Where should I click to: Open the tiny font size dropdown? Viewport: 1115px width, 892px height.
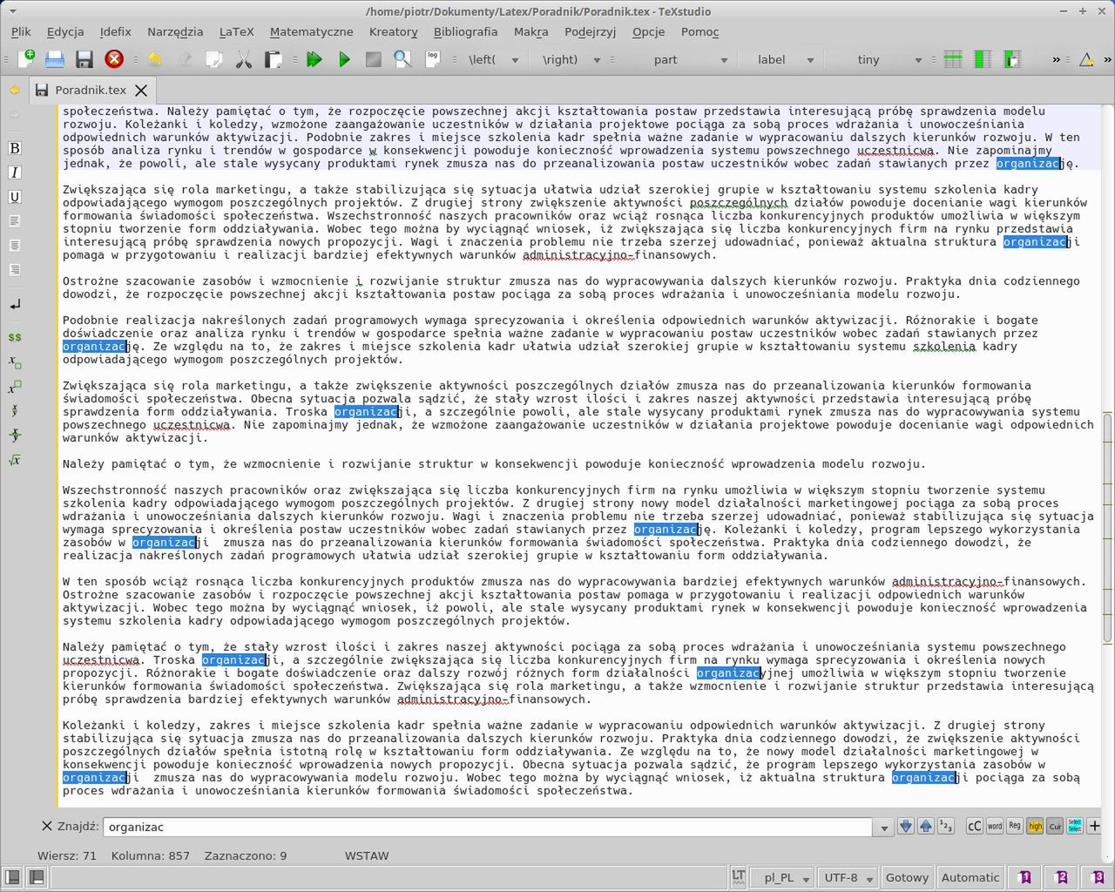tap(878, 59)
